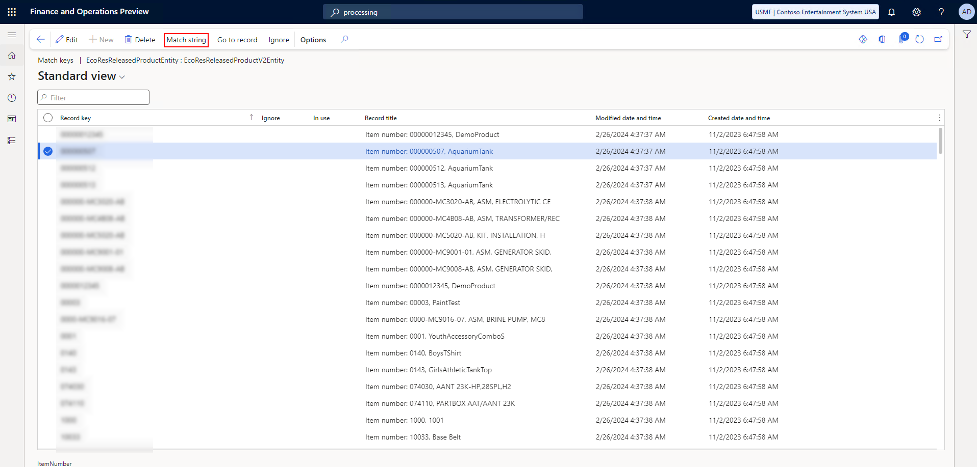Open Favorites star in the sidebar
Screen dimensions: 977x467
pos(12,76)
